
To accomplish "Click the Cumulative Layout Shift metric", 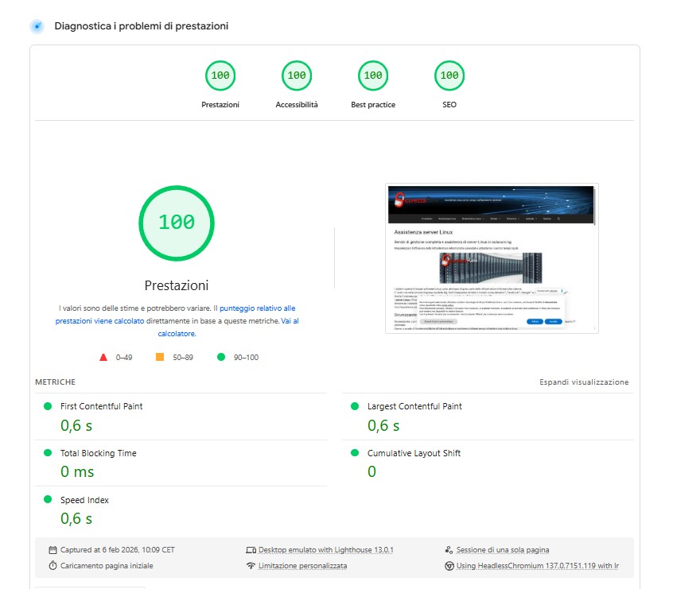I will [413, 453].
